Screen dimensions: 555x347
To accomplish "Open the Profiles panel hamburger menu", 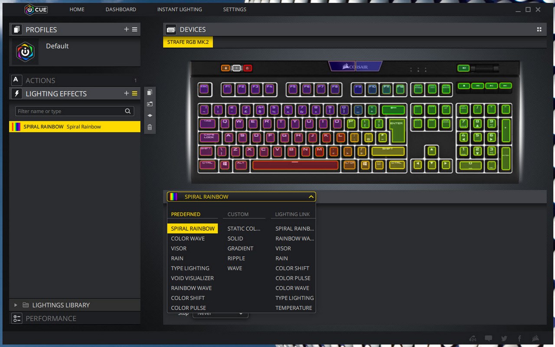I will 135,29.
